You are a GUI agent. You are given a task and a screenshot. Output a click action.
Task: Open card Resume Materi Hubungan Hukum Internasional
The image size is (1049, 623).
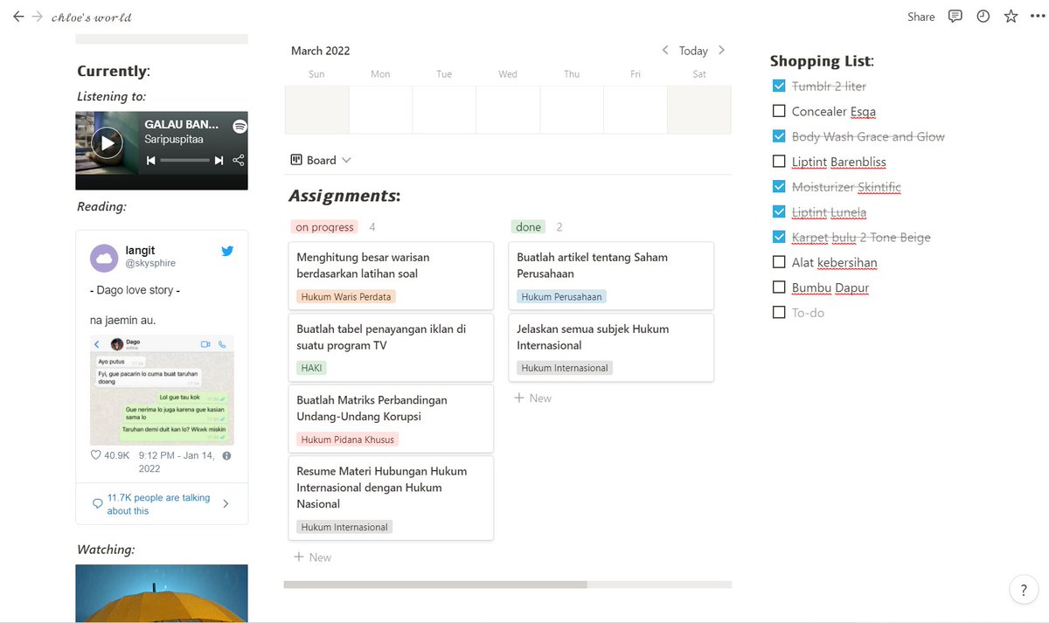pyautogui.click(x=391, y=498)
